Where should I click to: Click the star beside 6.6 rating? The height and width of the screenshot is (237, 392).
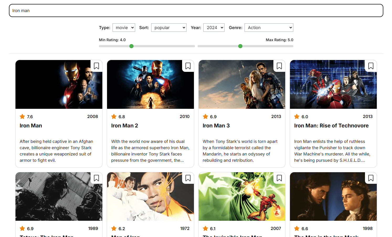tap(297, 228)
